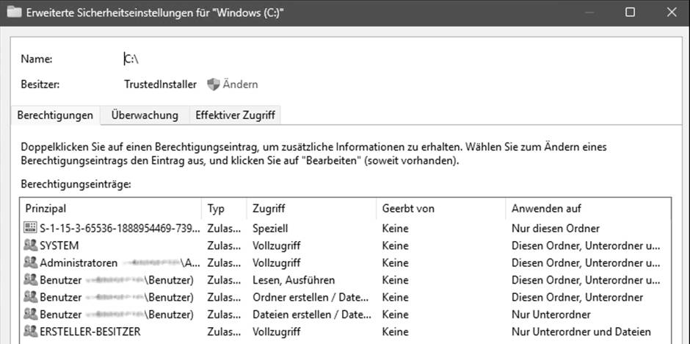Select the ERSTELLER-BESITZER permission entry
The width and height of the screenshot is (690, 344).
pyautogui.click(x=346, y=332)
